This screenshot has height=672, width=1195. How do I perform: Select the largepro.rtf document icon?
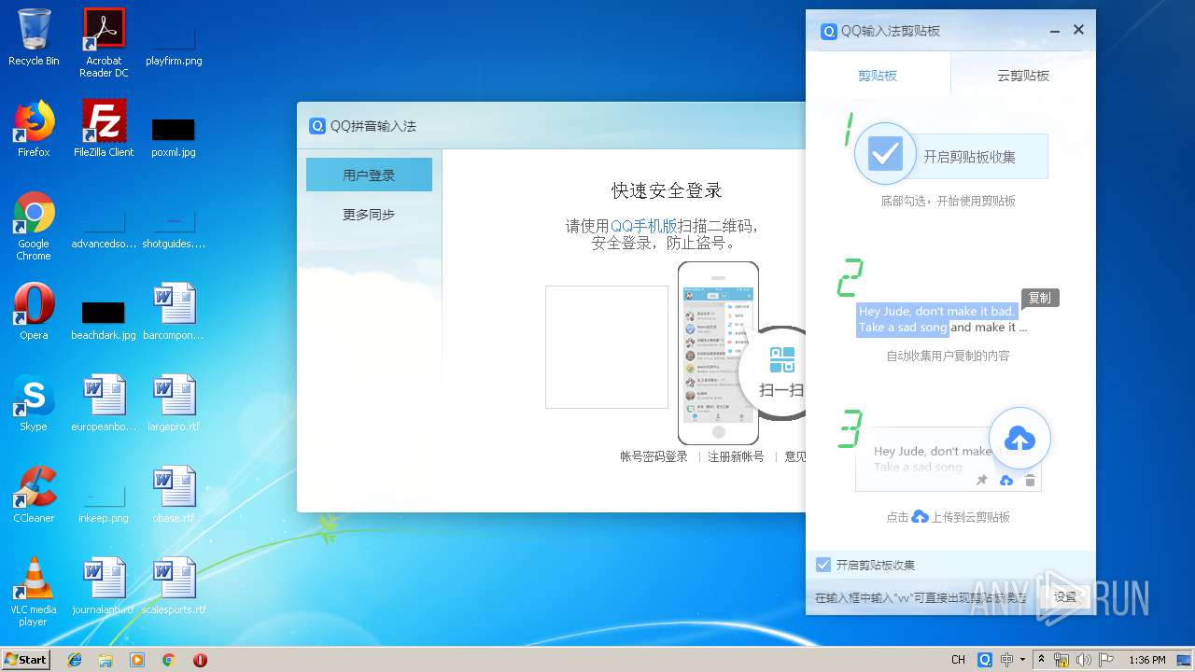pyautogui.click(x=174, y=403)
